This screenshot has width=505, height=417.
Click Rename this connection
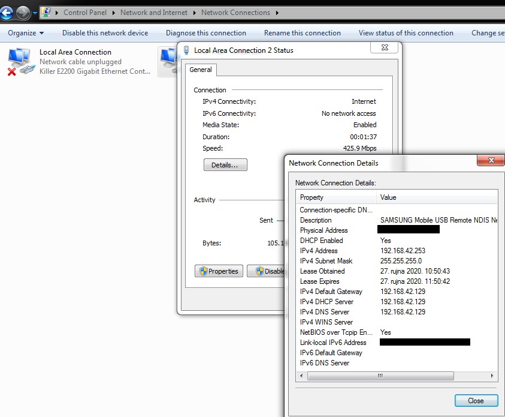tap(302, 33)
